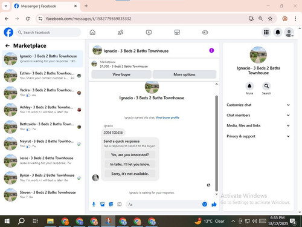The width and height of the screenshot is (302, 227).
Task: Open conversation information purple icon
Action: [x=211, y=50]
